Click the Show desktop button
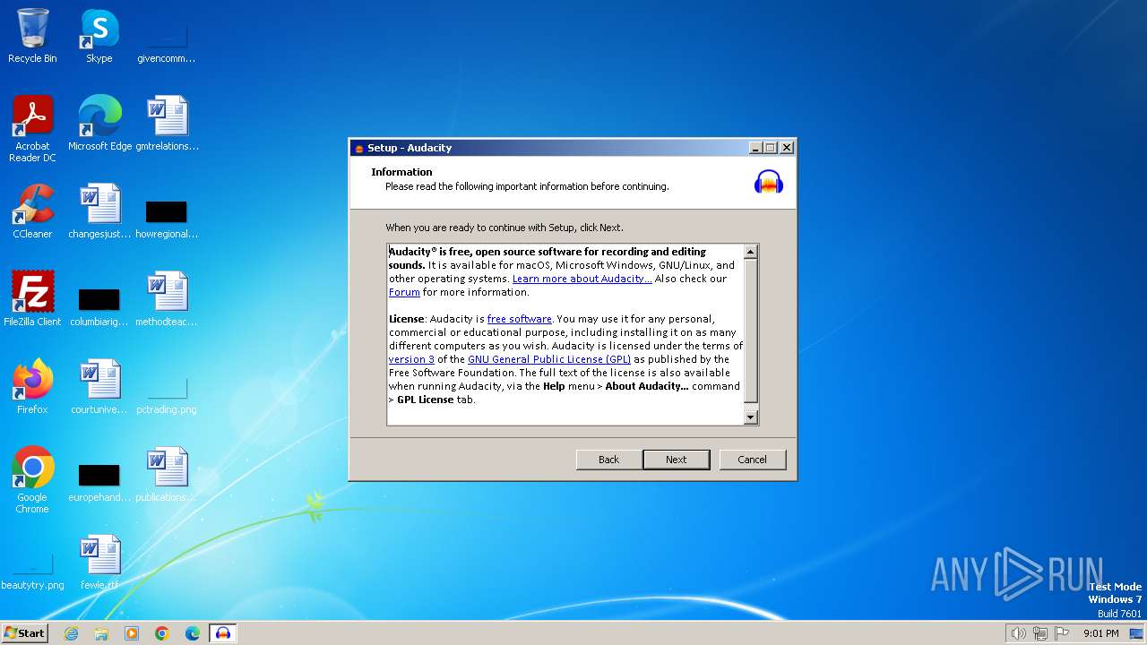The width and height of the screenshot is (1147, 645). point(1136,633)
